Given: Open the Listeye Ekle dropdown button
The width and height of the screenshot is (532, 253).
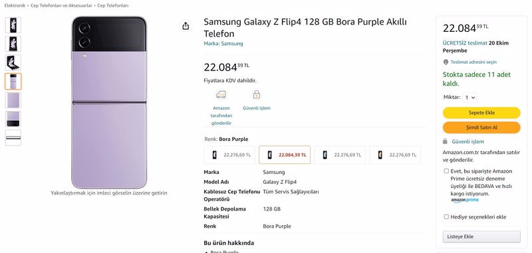Looking at the screenshot, I should [481, 237].
